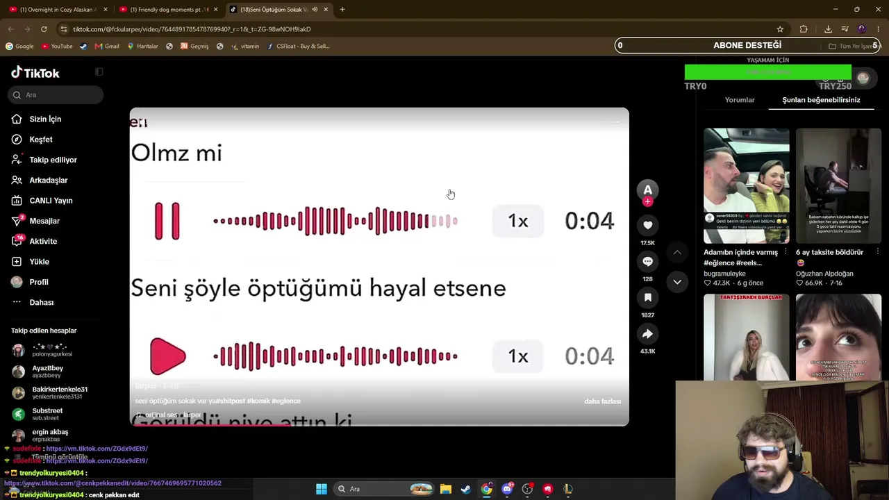Pause the first voice message

pyautogui.click(x=167, y=222)
